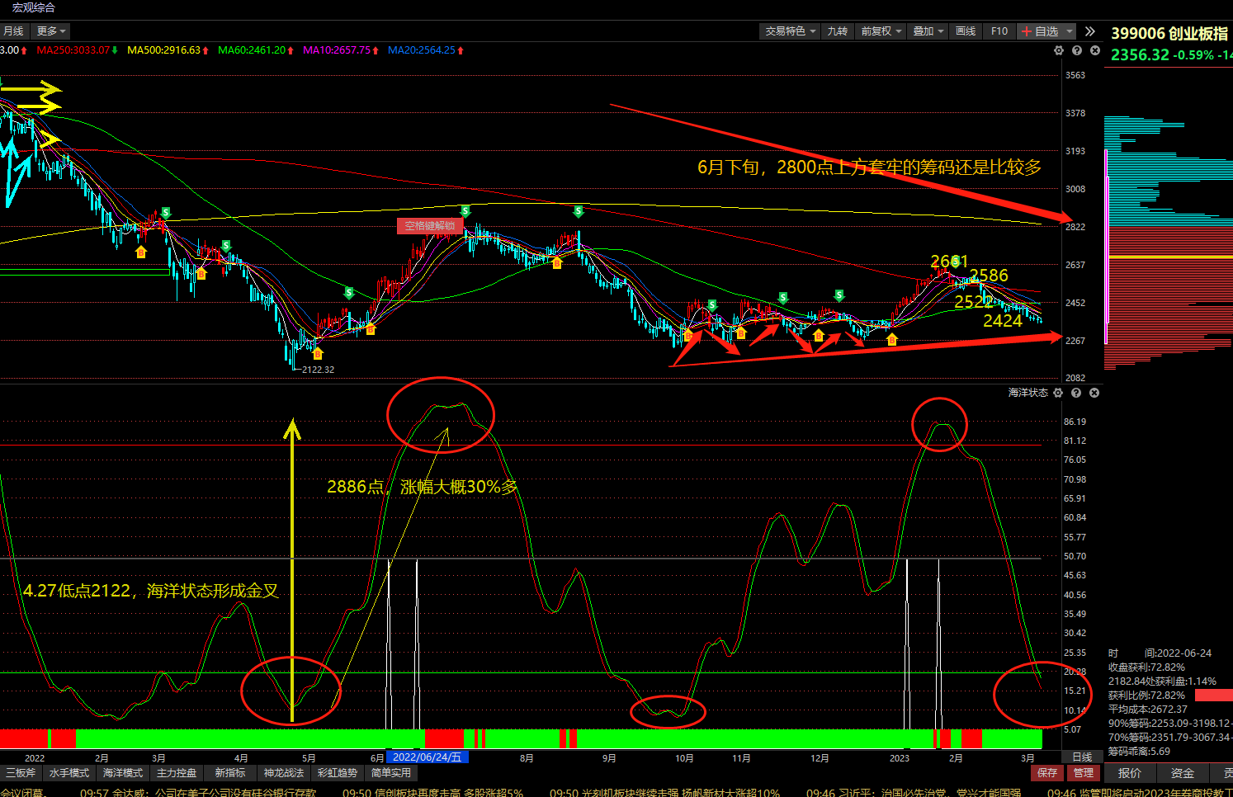The width and height of the screenshot is (1233, 797).
Task: Click 海洋状态 panel help question icon
Action: click(1076, 393)
